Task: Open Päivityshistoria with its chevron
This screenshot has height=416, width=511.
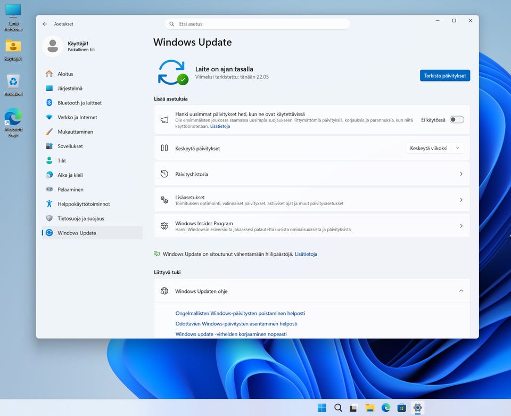Action: coord(461,174)
